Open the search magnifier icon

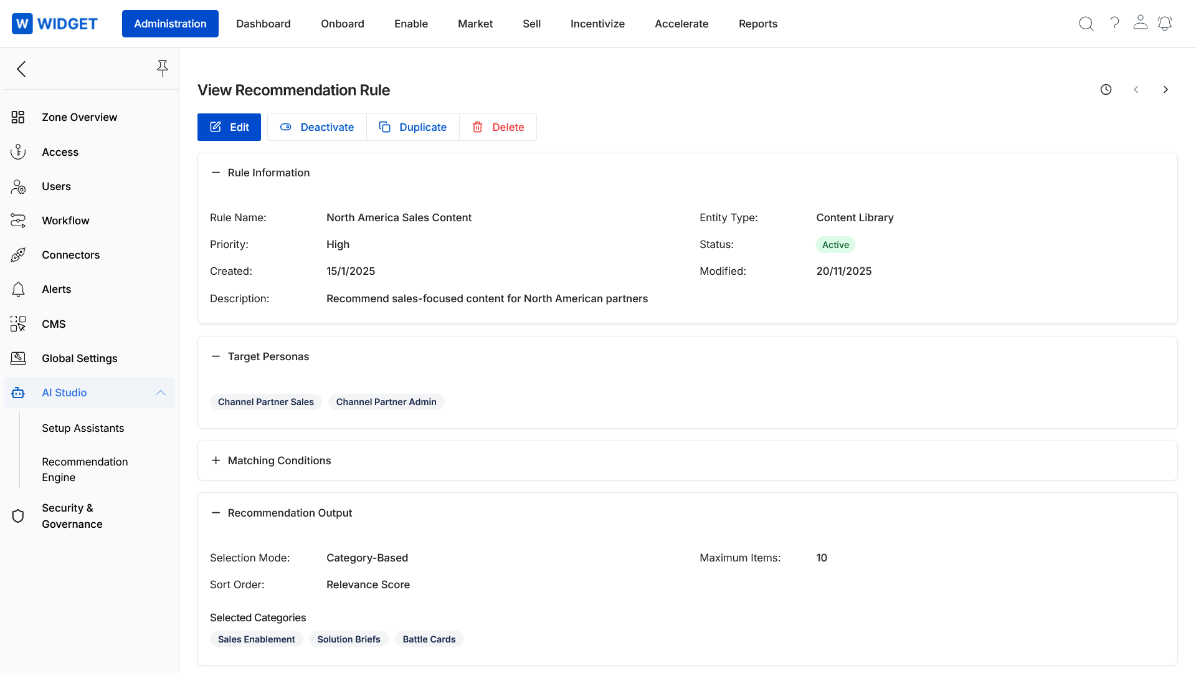click(x=1086, y=24)
